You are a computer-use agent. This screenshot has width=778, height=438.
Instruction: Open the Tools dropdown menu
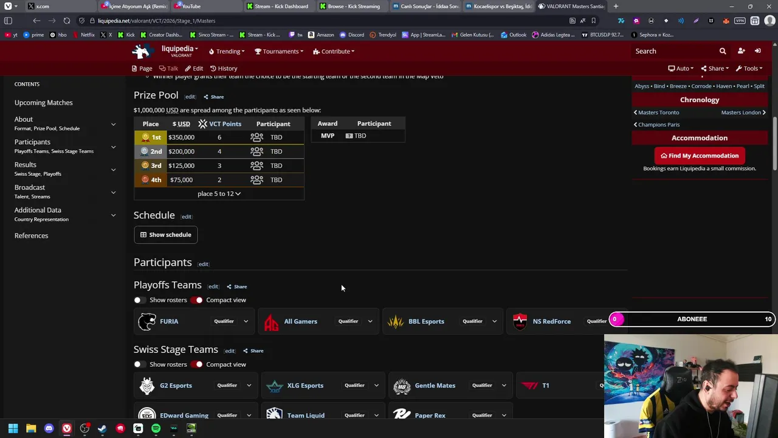pyautogui.click(x=749, y=69)
